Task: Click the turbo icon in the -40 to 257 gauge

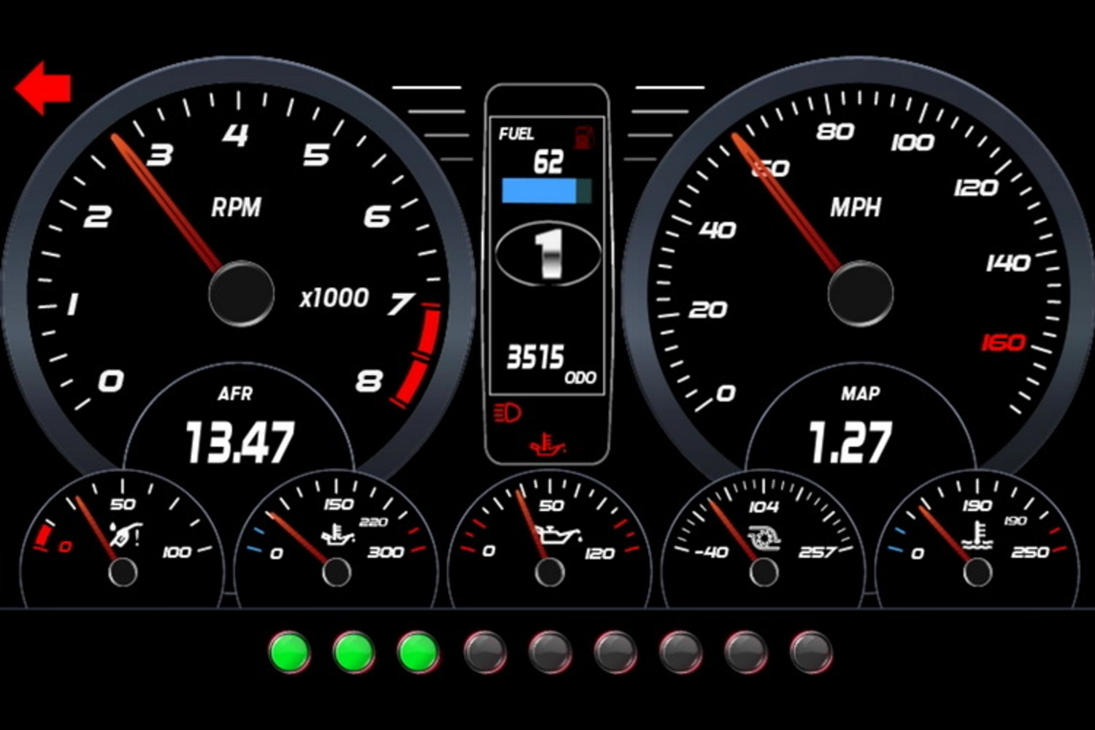Action: (765, 537)
